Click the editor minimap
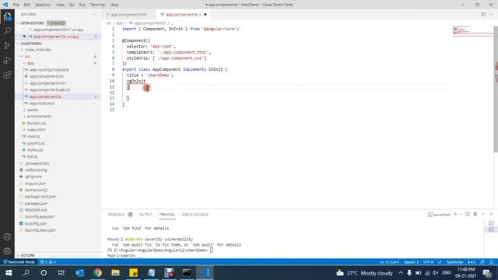 (x=472, y=31)
